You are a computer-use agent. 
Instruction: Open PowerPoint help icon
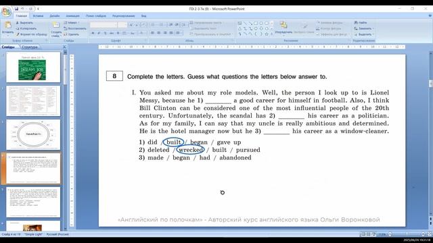[430, 16]
